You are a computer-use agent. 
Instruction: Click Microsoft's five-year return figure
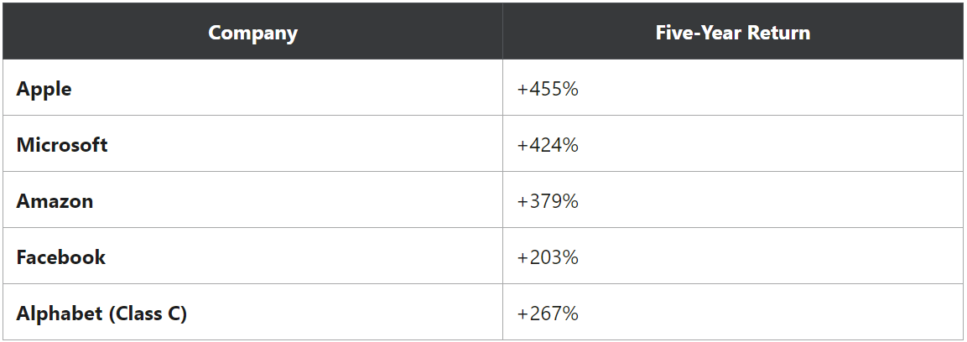tap(548, 145)
